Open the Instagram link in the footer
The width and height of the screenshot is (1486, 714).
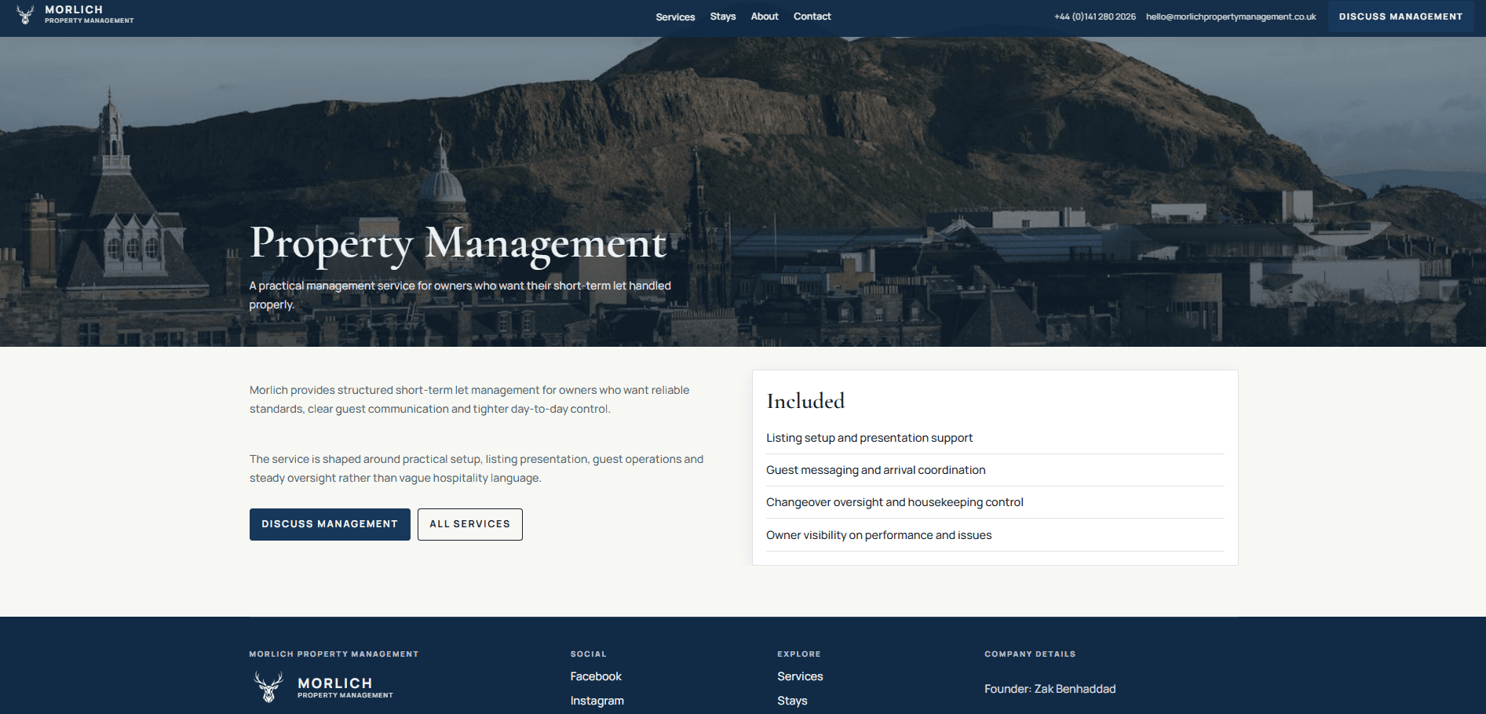597,700
